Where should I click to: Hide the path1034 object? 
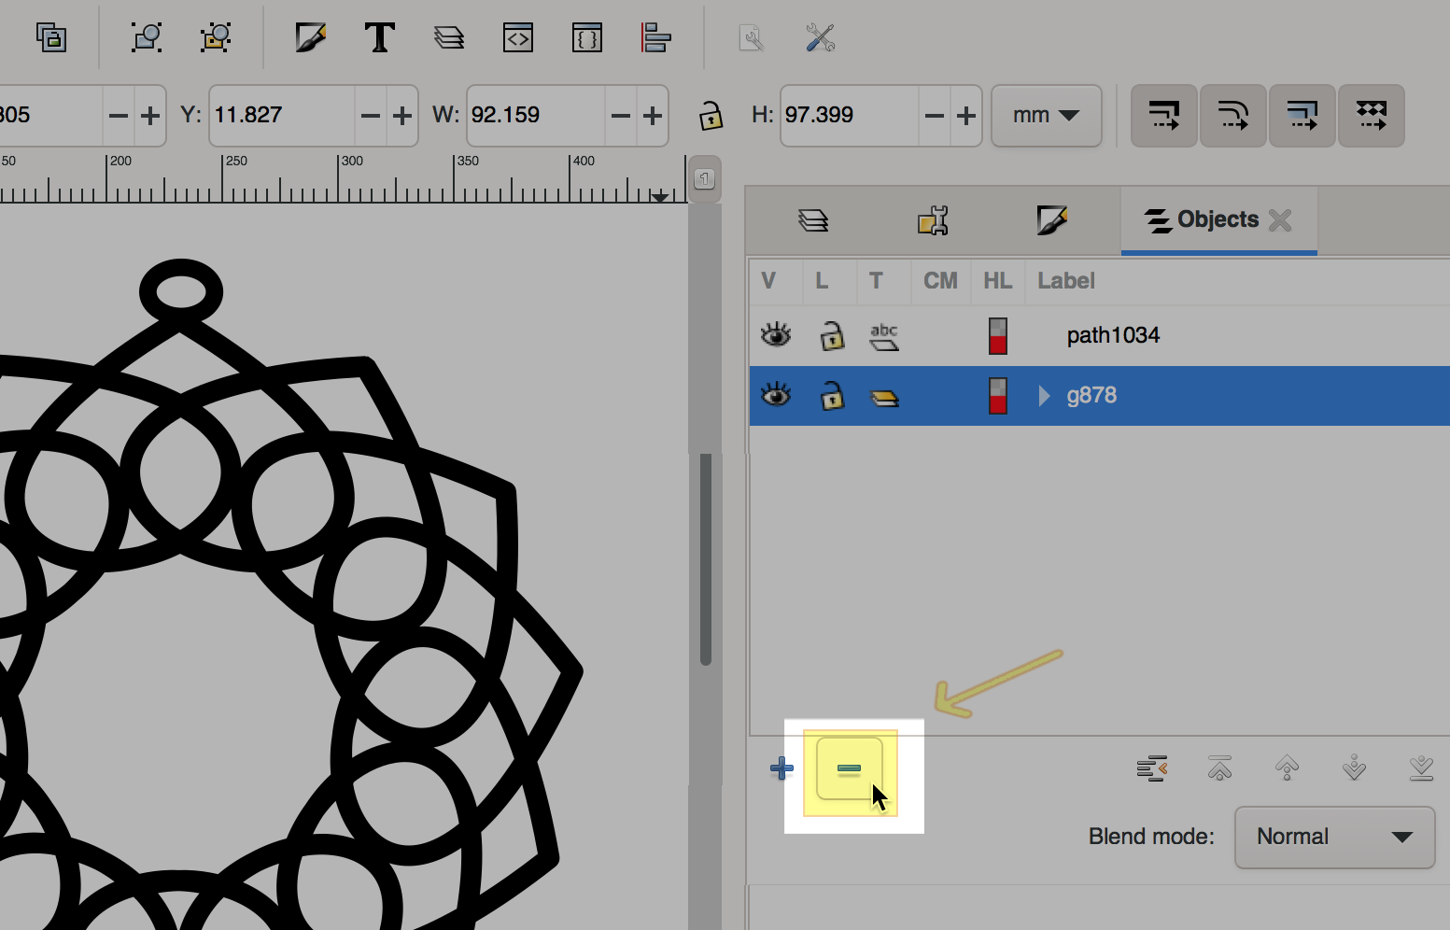776,335
